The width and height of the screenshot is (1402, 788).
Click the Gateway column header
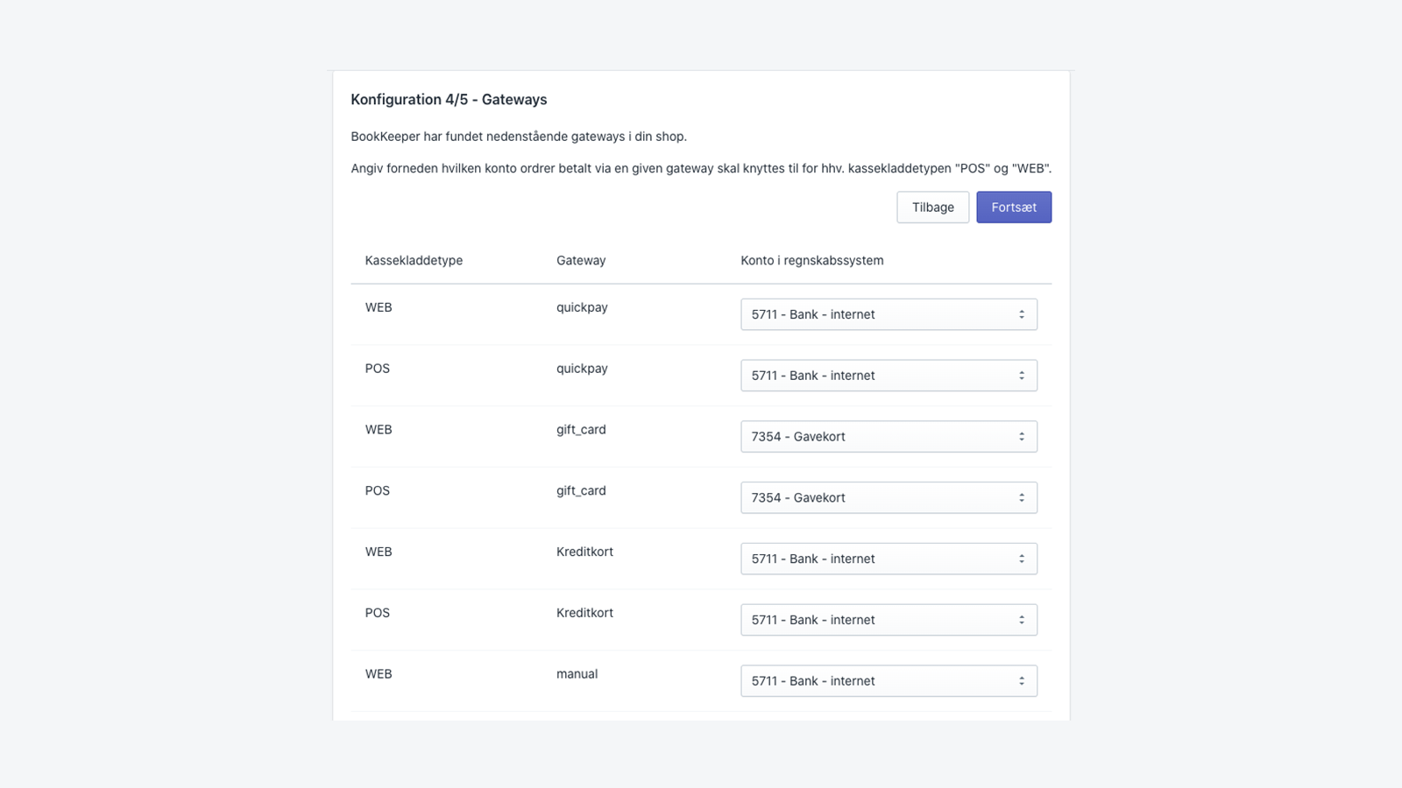581,261
